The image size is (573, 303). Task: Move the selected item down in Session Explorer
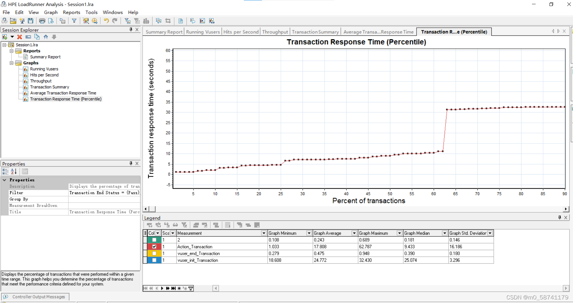[54, 37]
